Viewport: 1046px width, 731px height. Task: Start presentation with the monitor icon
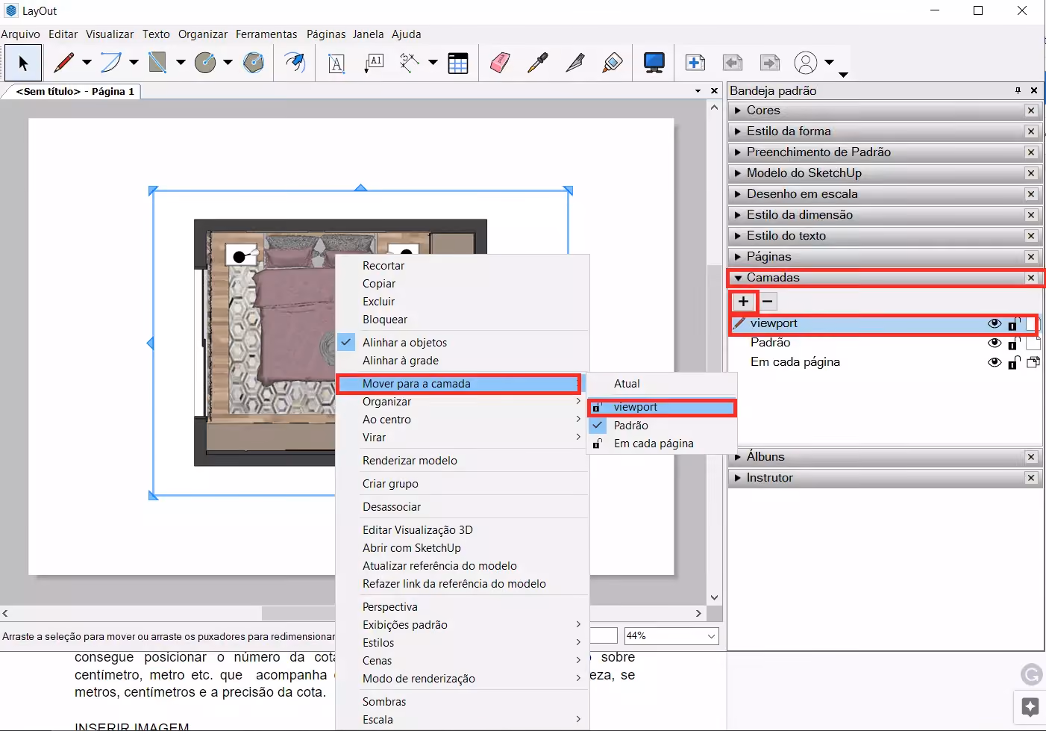click(x=654, y=63)
